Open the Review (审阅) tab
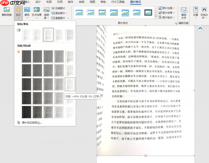The height and width of the screenshot is (163, 209). point(81,2)
